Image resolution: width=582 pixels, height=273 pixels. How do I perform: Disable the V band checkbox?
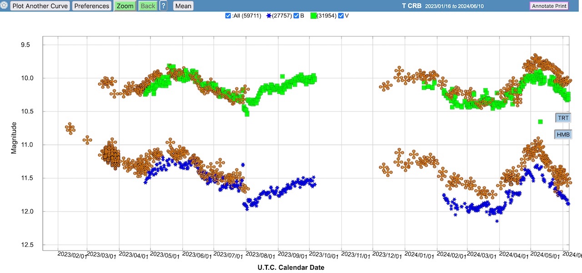[x=341, y=16]
